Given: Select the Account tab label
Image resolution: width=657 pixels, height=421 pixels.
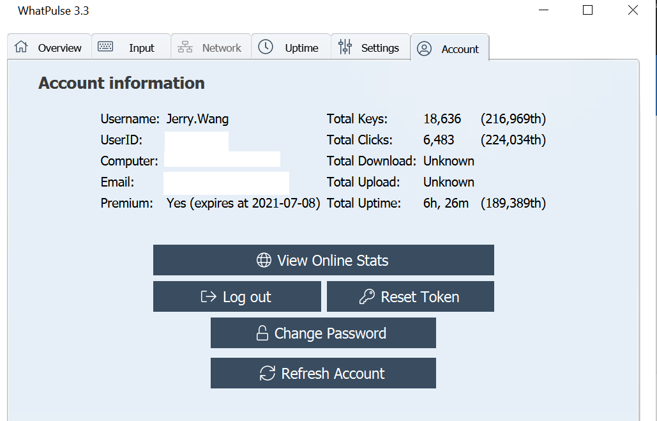Looking at the screenshot, I should point(460,49).
